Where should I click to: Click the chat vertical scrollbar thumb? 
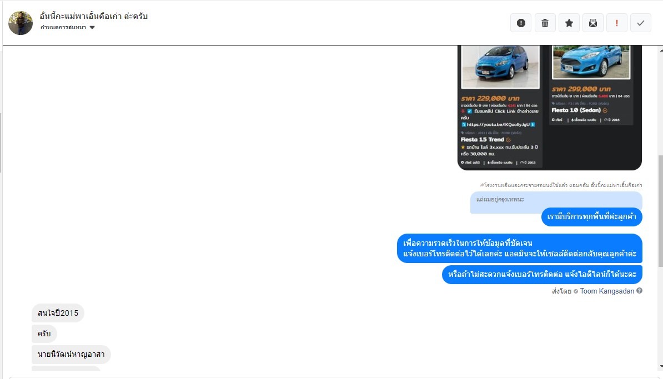pos(660,211)
